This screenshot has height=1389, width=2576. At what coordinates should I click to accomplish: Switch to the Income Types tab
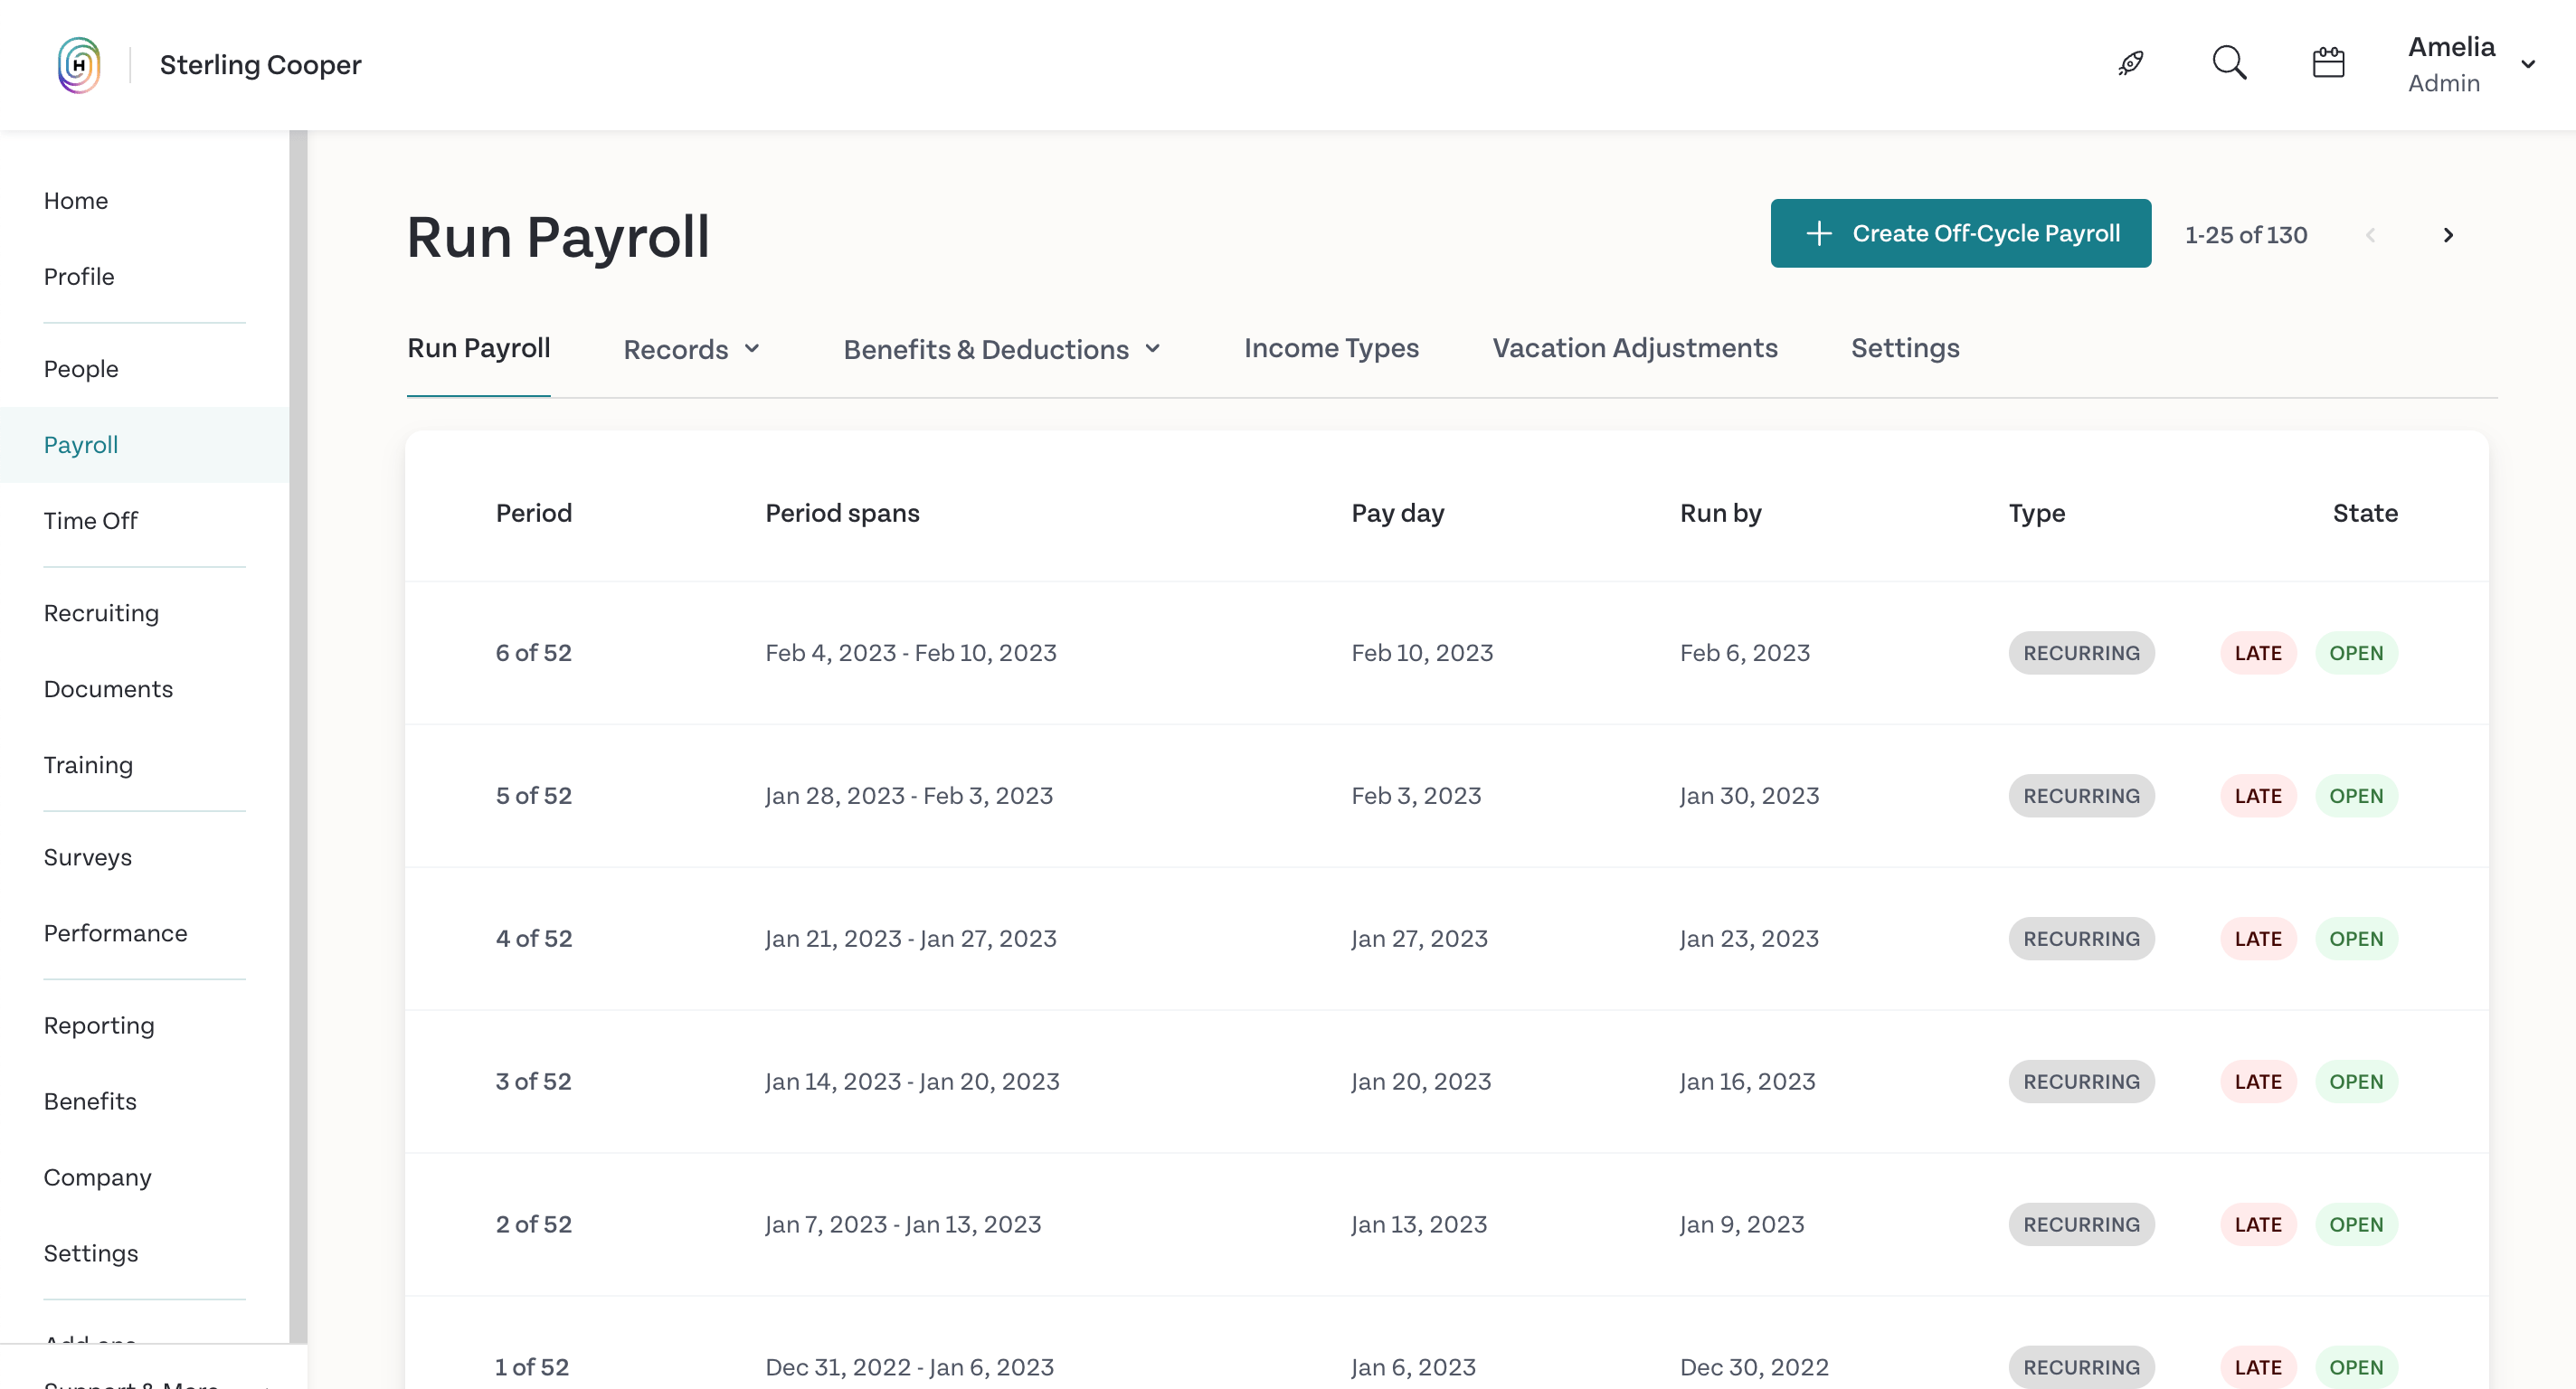pyautogui.click(x=1331, y=348)
